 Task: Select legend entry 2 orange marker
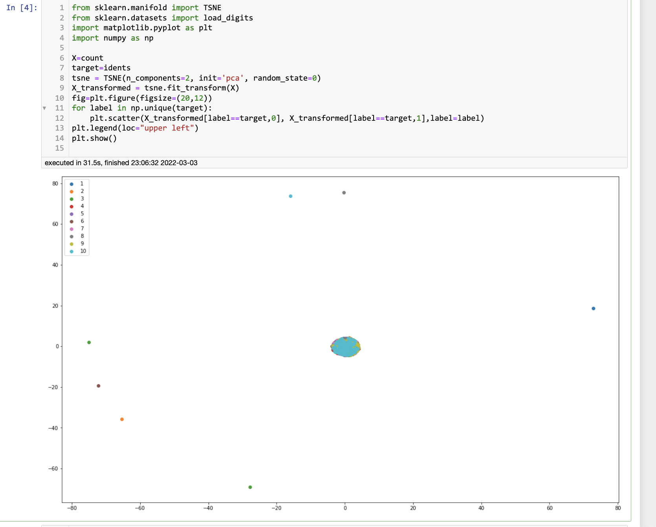tap(71, 191)
